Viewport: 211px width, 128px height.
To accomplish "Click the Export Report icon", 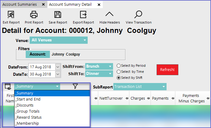I will [83, 14].
